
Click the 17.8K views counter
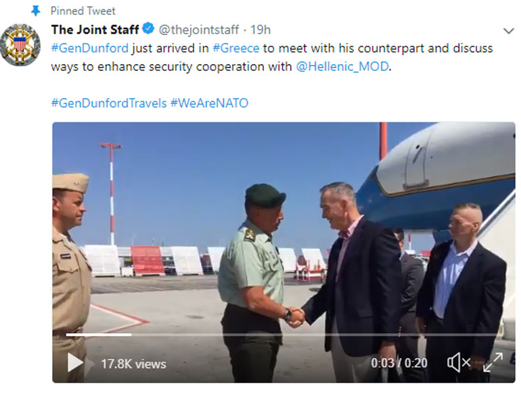pyautogui.click(x=133, y=364)
